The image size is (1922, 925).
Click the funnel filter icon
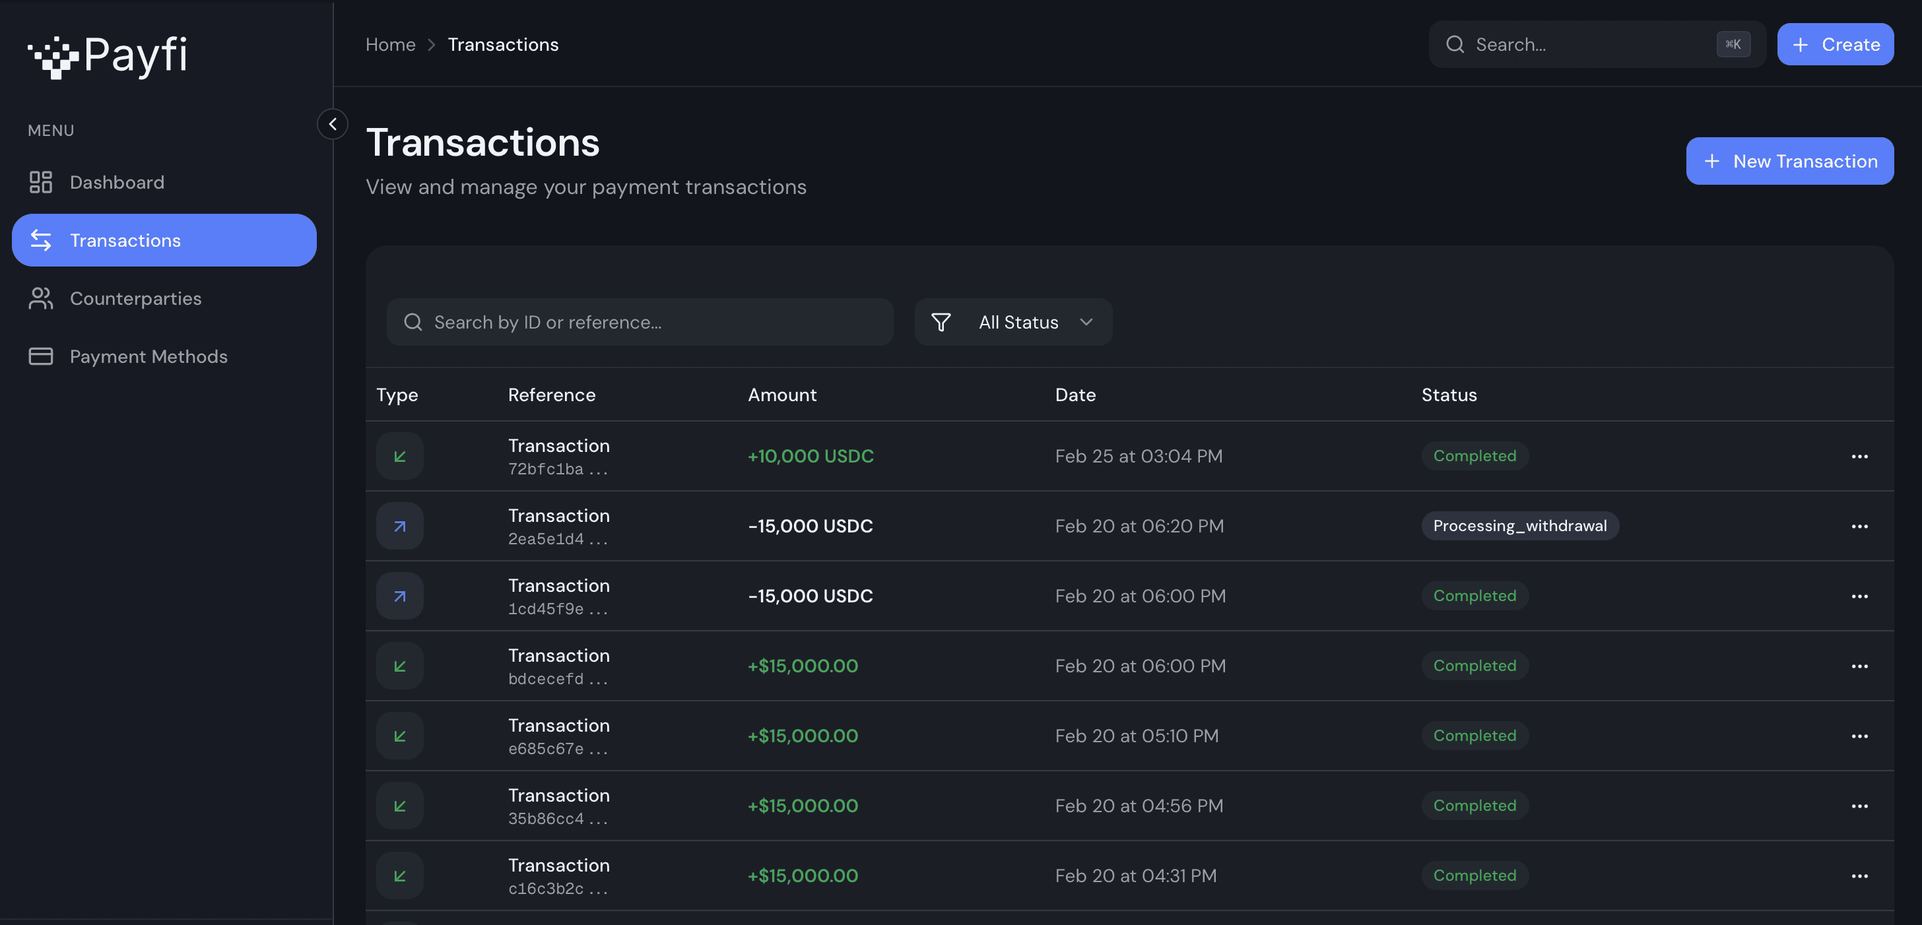point(941,322)
